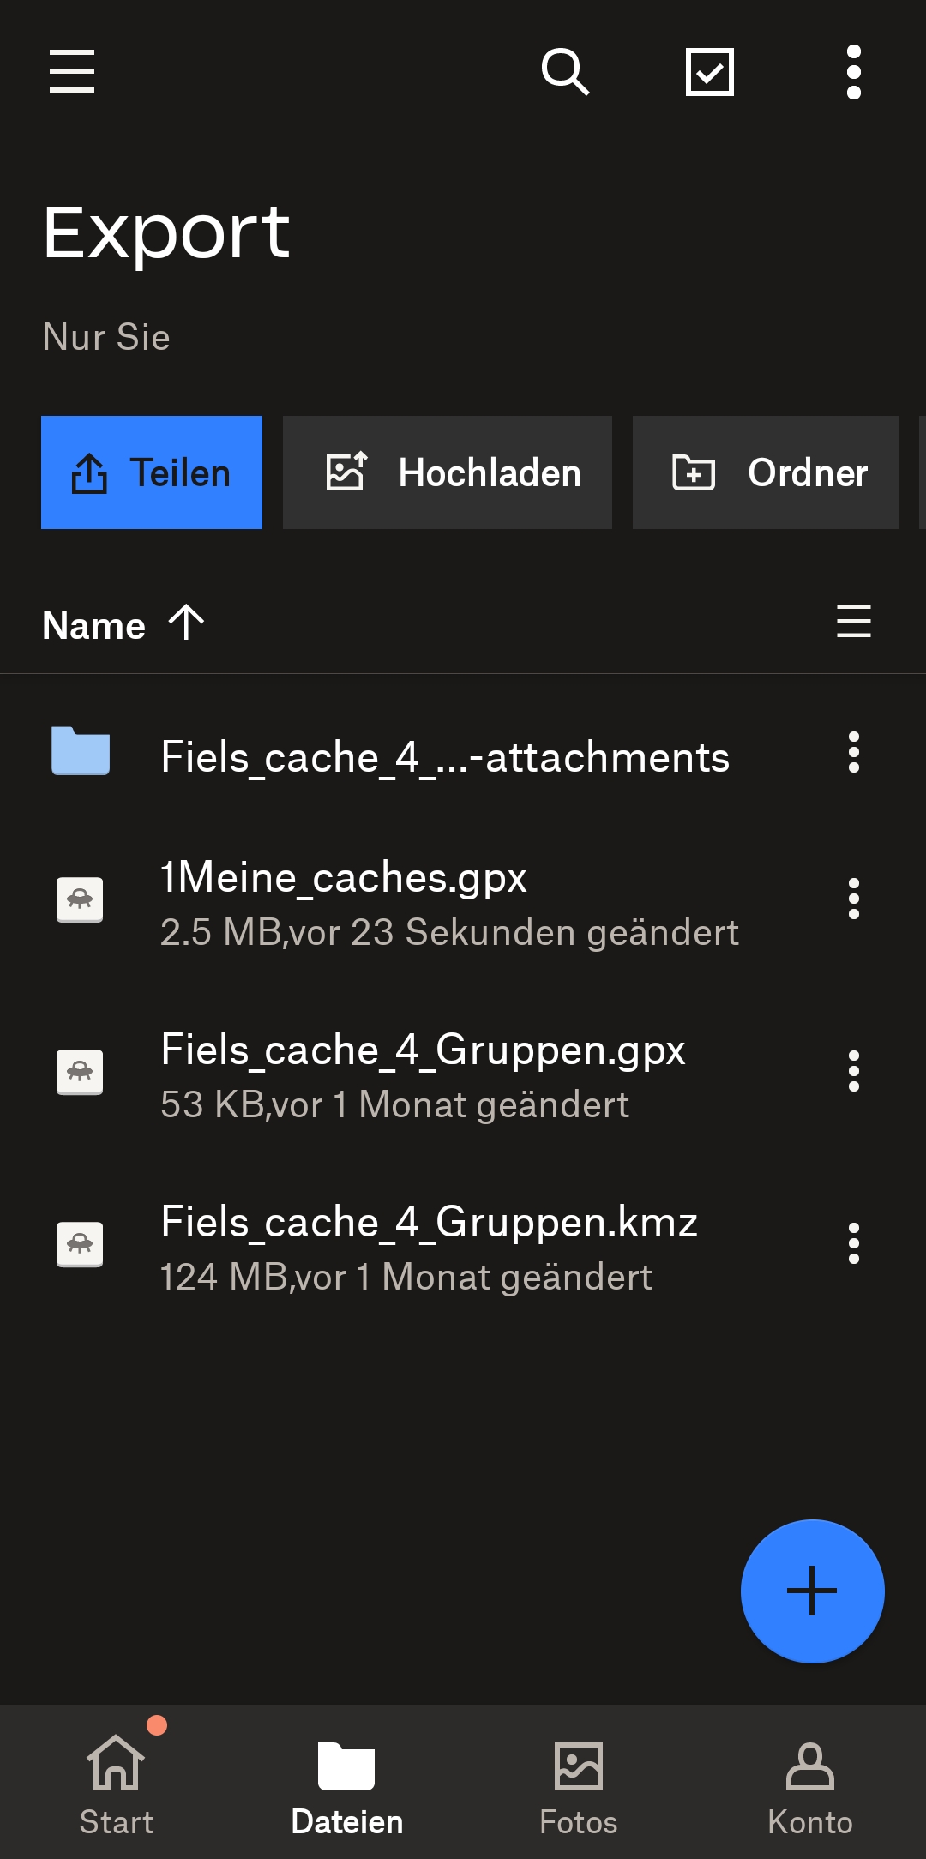Tap the Hochladen upload button
Screen dimensions: 926x1859
pyautogui.click(x=448, y=472)
